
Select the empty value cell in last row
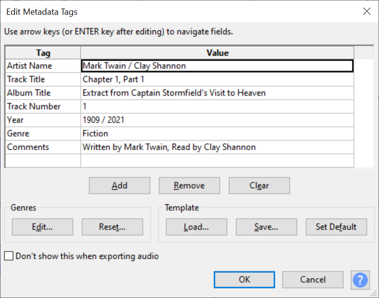(x=217, y=161)
